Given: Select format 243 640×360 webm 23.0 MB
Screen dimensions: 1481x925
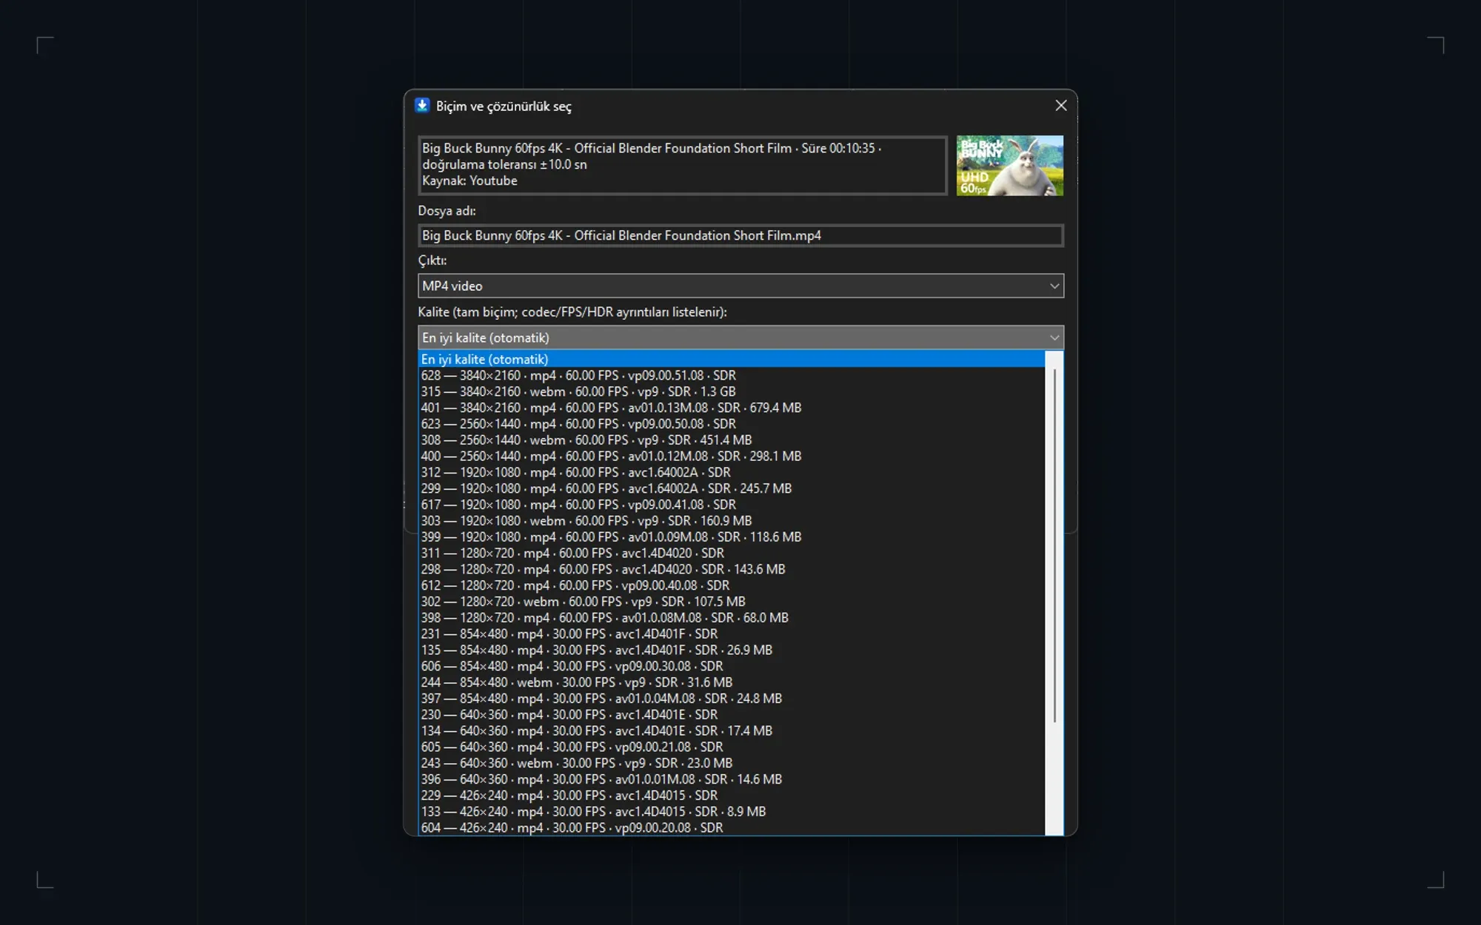Looking at the screenshot, I should 732,763.
